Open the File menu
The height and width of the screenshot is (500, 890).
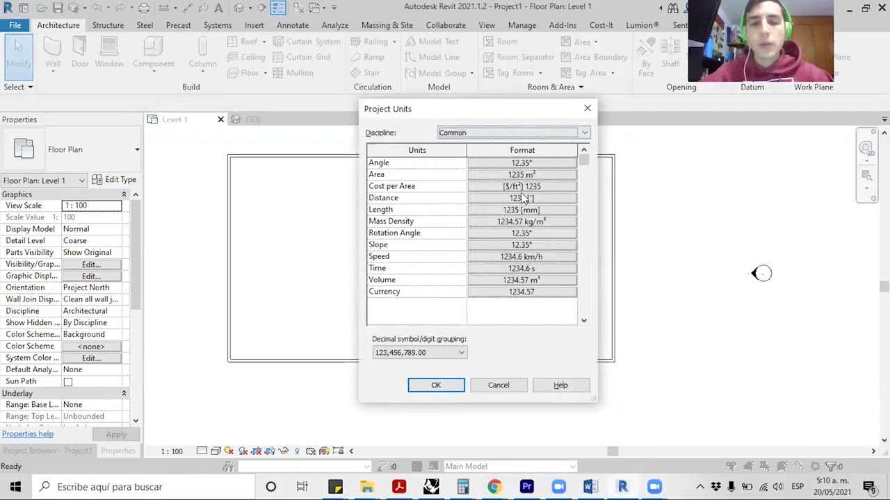click(x=15, y=25)
